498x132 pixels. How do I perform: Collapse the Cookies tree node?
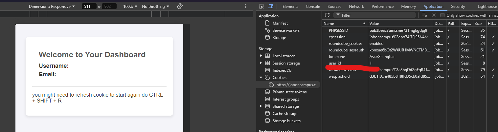tap(261, 78)
